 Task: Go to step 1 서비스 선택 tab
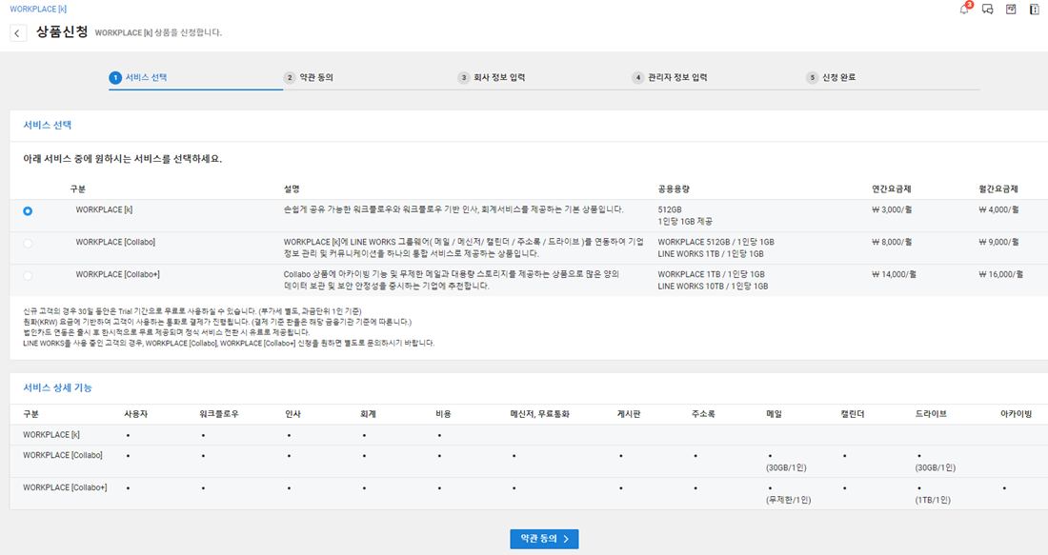coord(138,77)
